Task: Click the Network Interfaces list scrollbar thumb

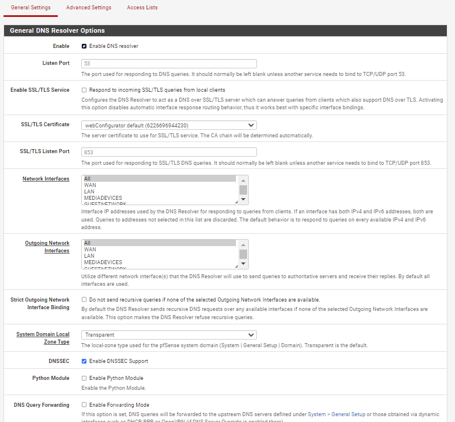Action: click(x=243, y=190)
